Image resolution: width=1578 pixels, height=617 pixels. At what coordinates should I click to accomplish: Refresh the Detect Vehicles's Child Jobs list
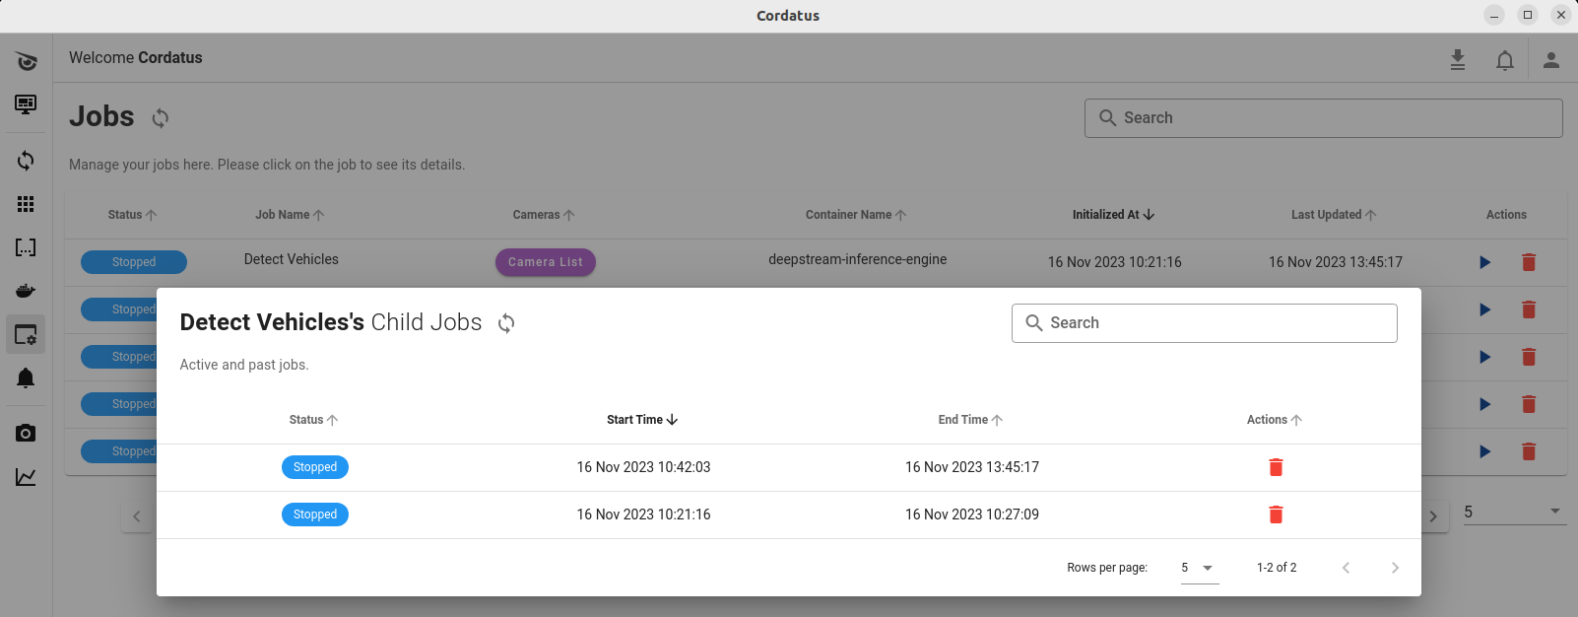tap(506, 323)
